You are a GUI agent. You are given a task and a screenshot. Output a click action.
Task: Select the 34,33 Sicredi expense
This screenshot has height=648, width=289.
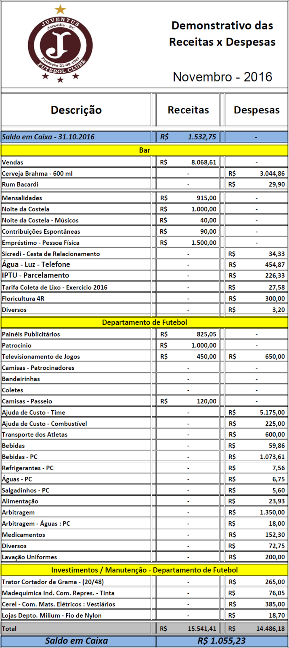(x=256, y=254)
